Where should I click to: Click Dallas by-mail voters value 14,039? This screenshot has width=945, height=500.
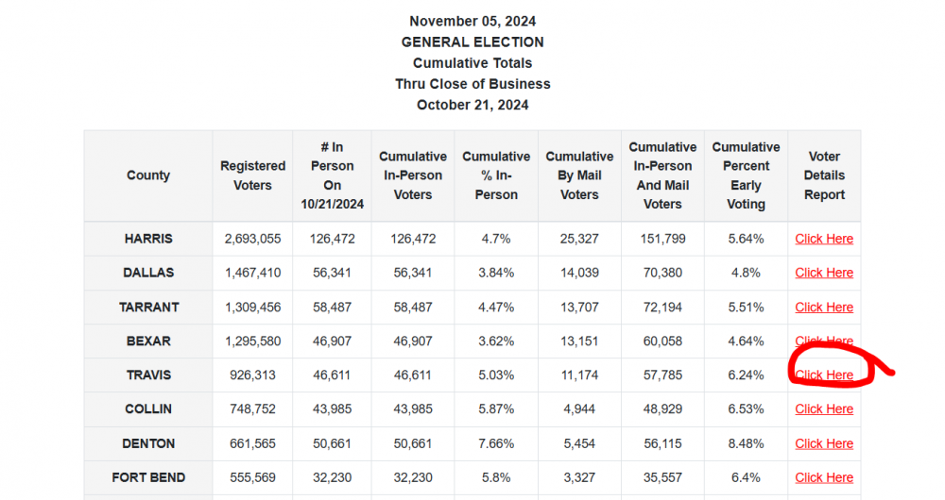pyautogui.click(x=579, y=273)
